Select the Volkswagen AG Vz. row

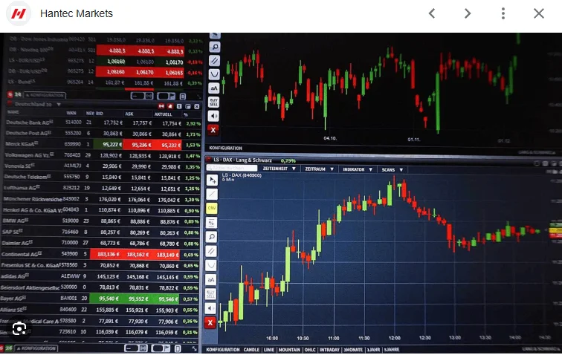point(103,155)
